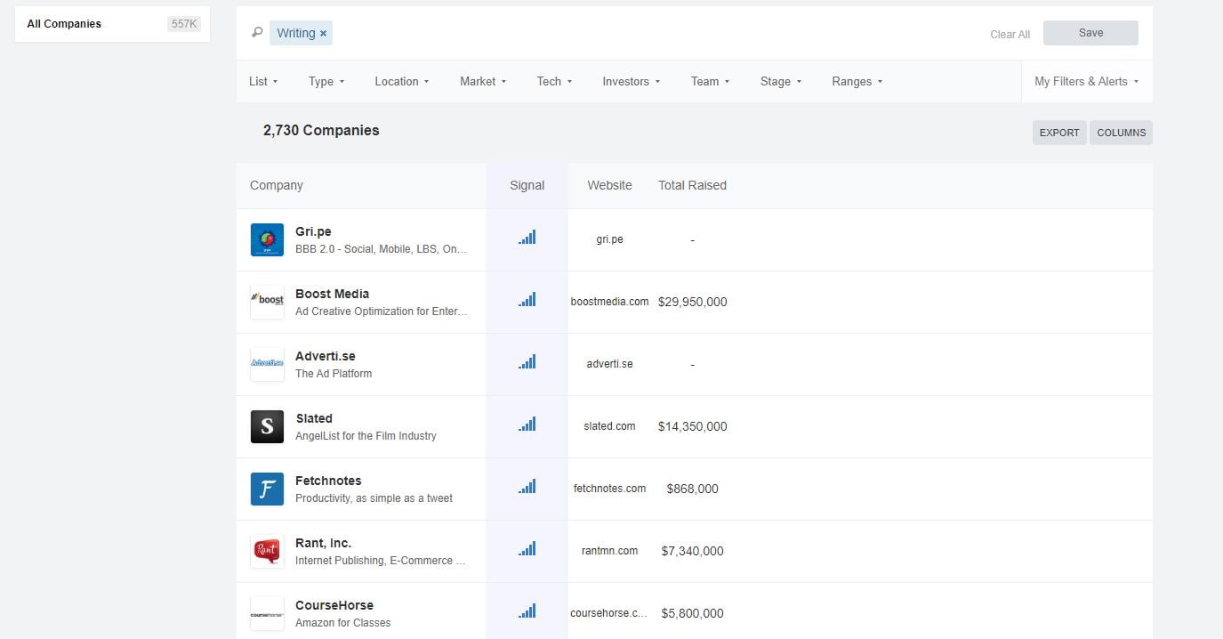
Task: Click signal bars icon for Fetchnotes
Action: click(527, 487)
